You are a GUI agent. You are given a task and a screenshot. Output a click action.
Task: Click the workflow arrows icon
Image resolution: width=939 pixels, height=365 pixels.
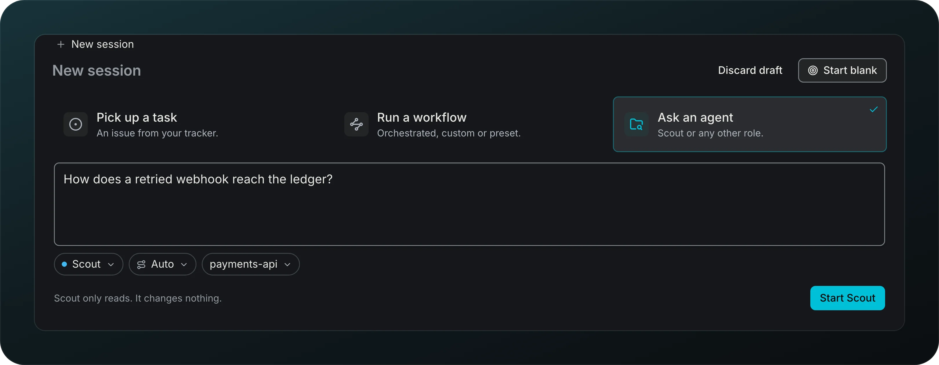[x=356, y=124]
